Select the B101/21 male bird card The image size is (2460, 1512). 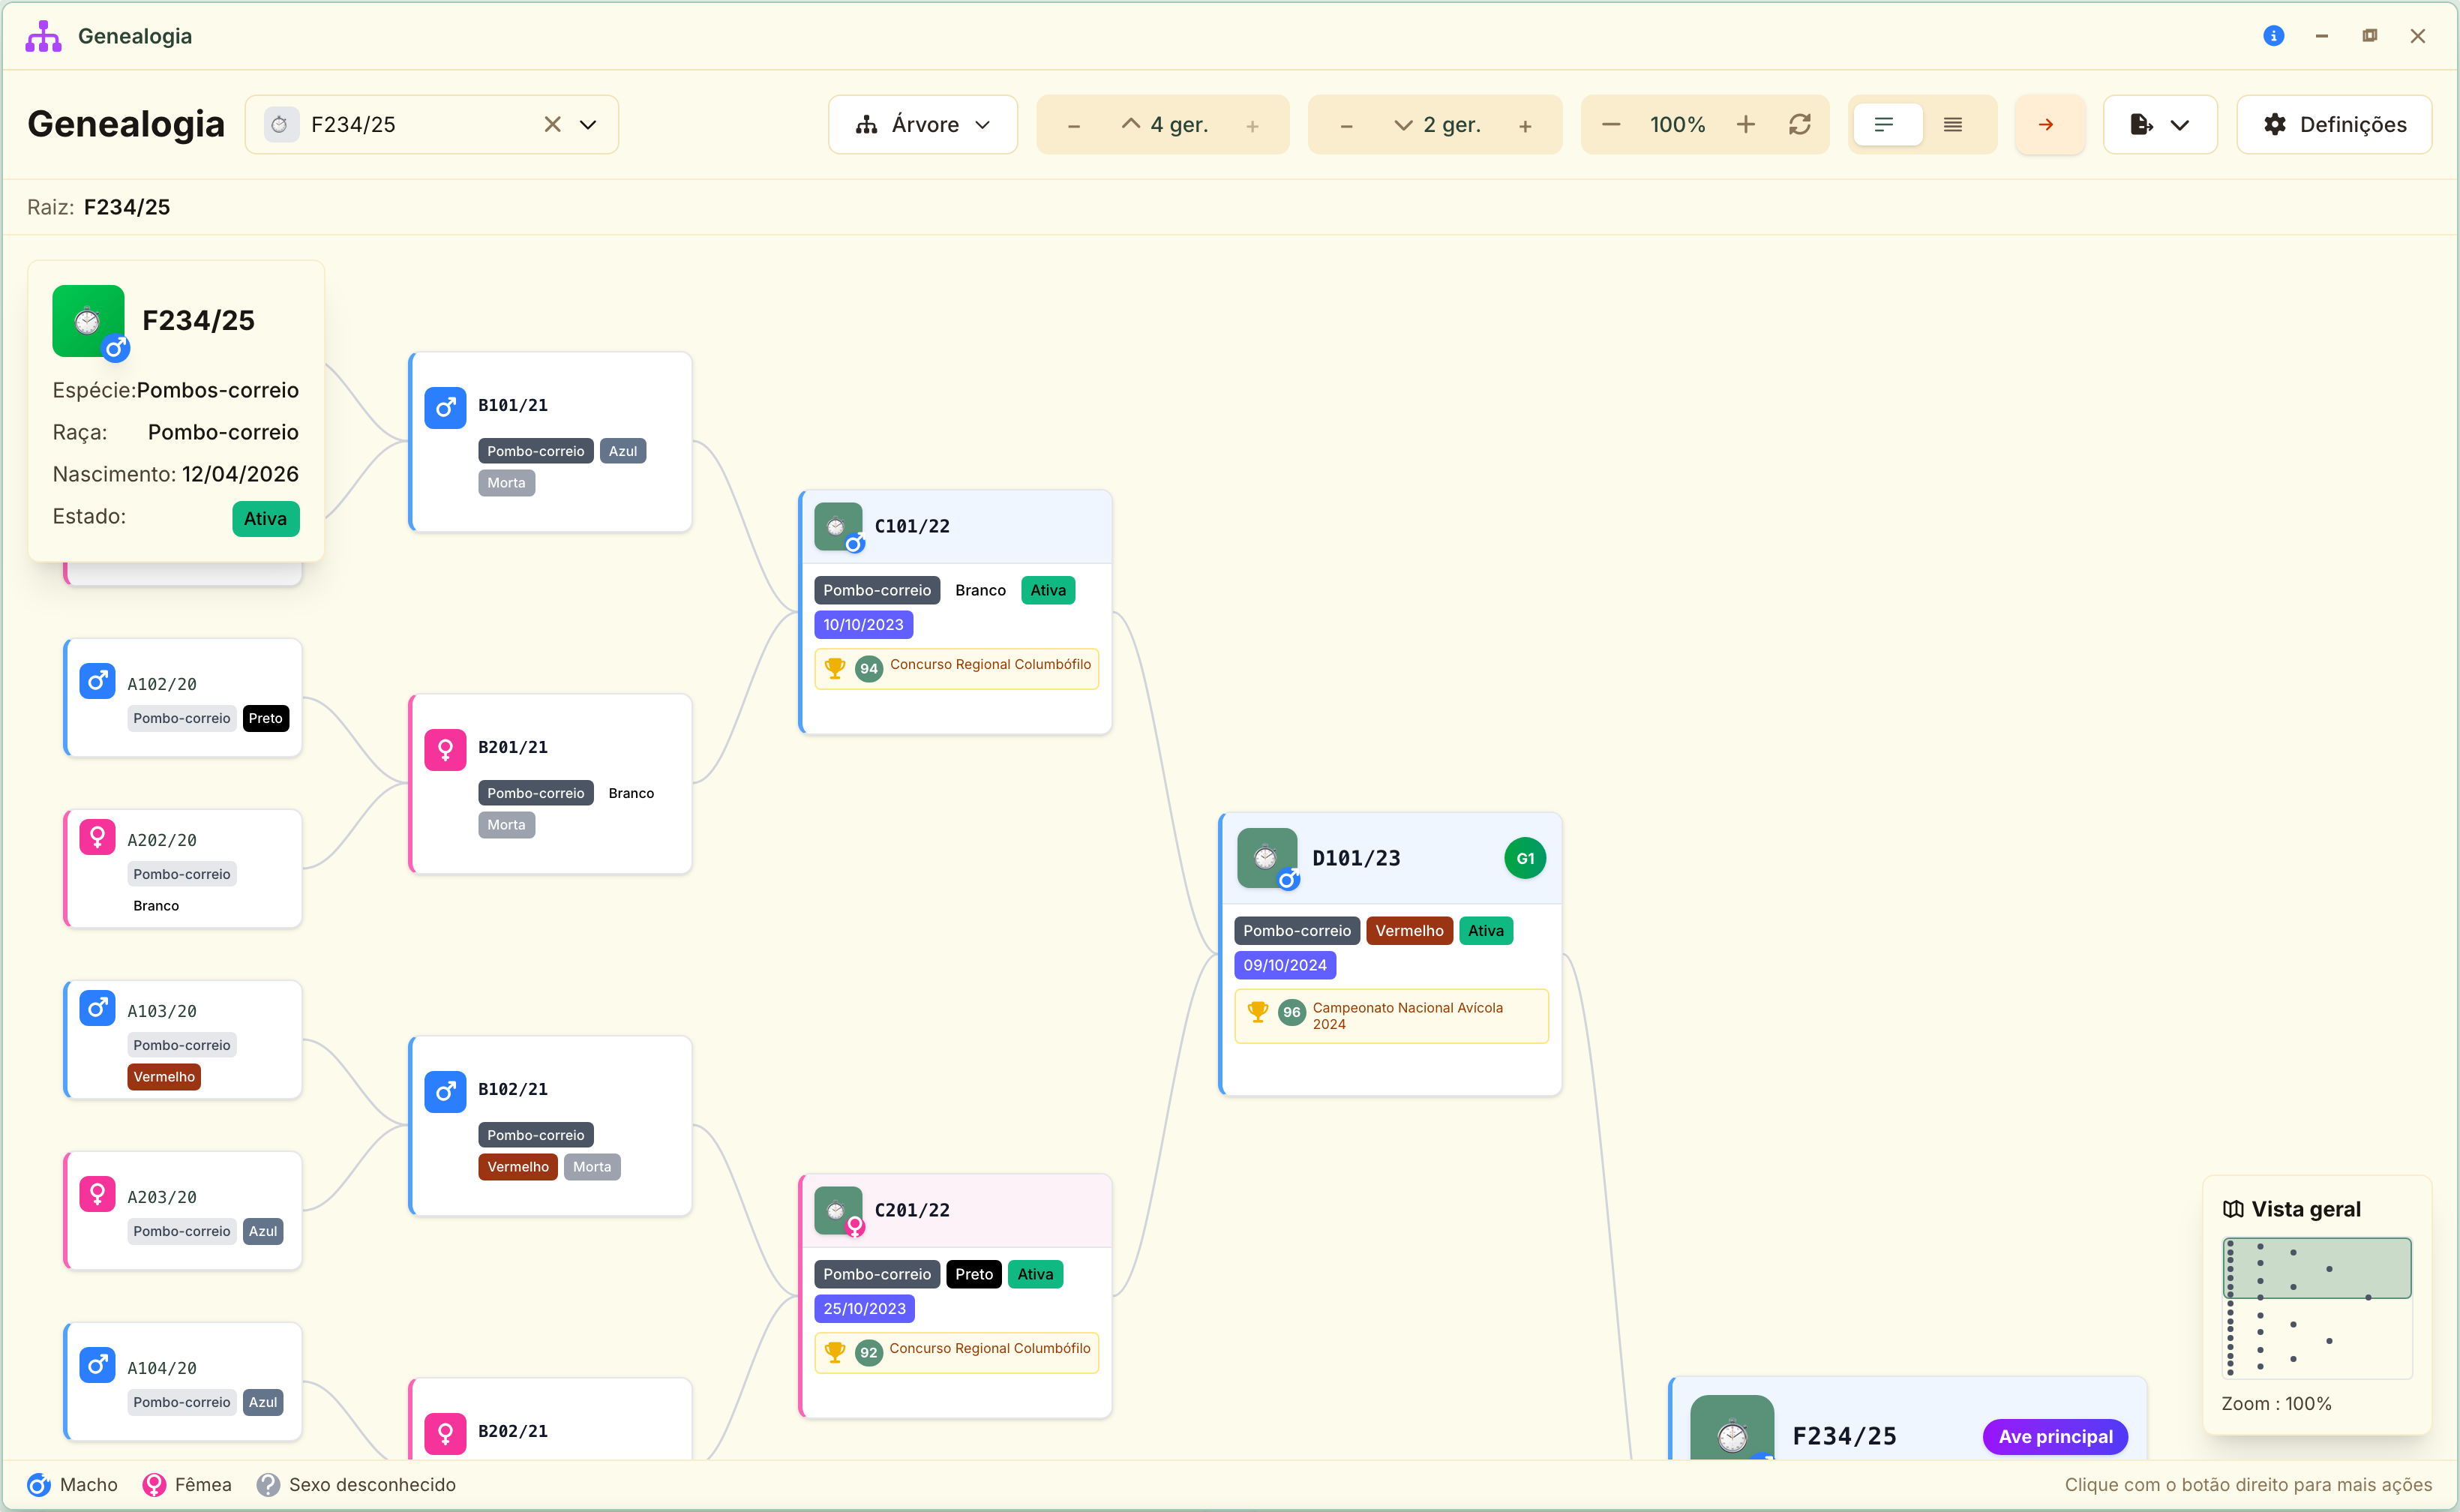[551, 442]
